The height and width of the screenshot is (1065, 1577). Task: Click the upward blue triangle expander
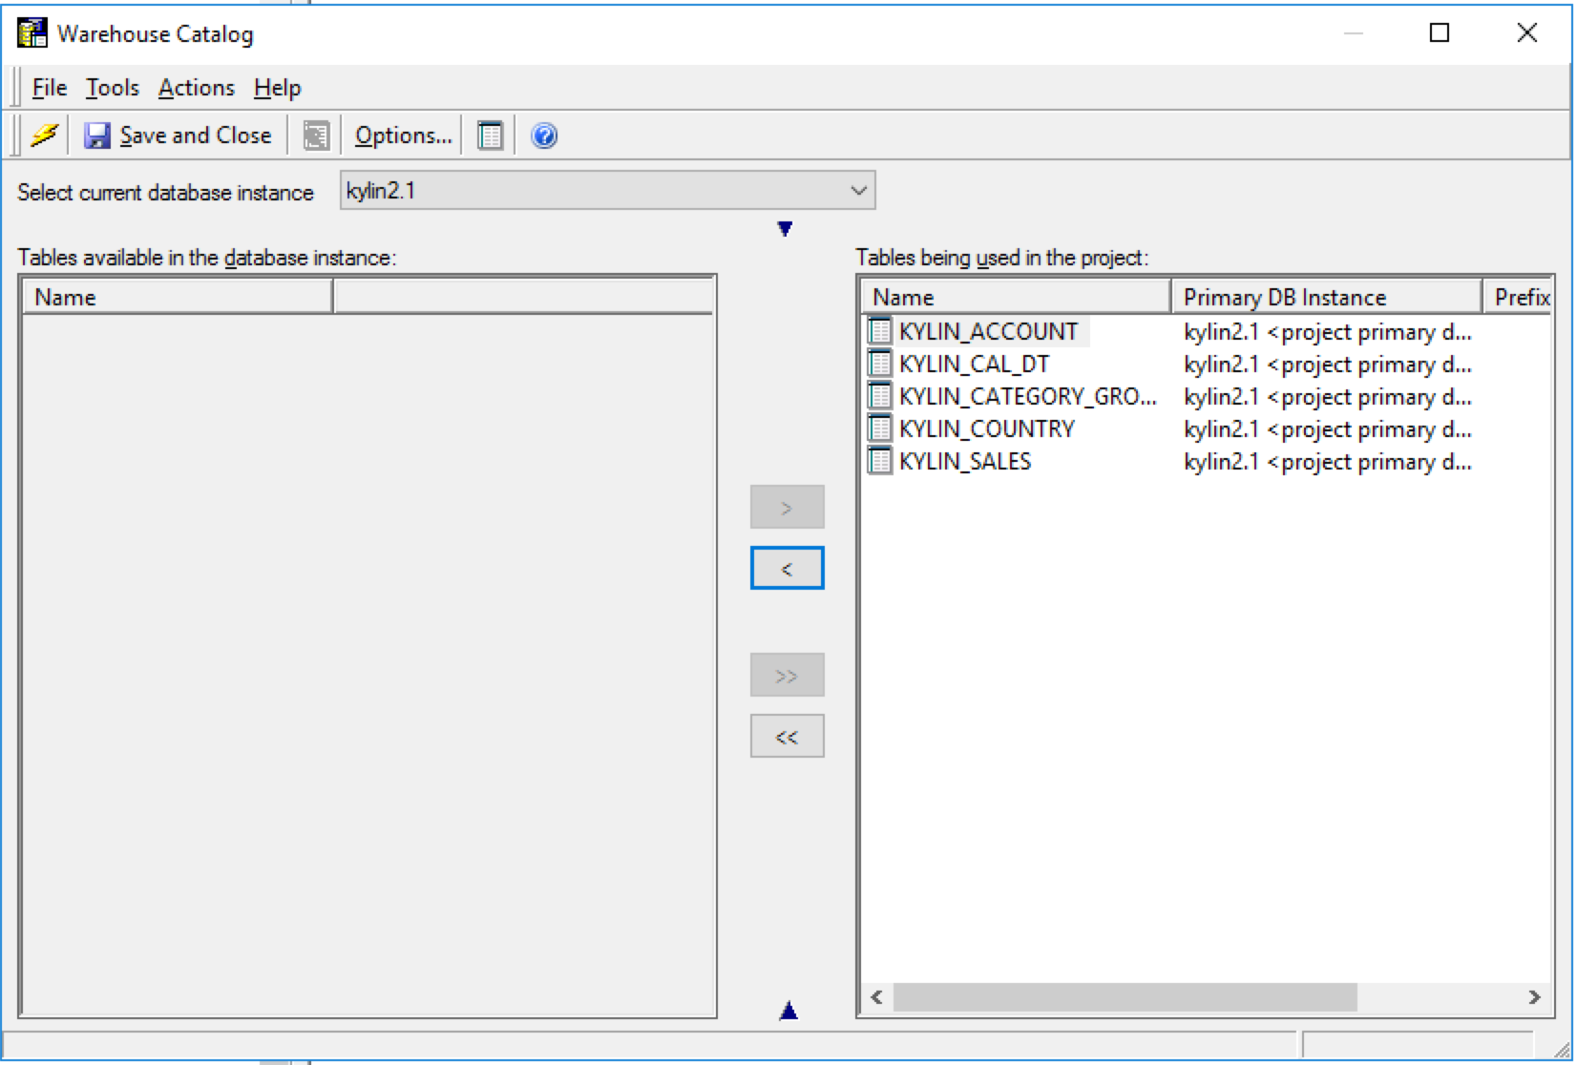tap(788, 1011)
